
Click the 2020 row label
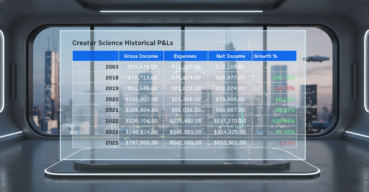(x=112, y=99)
